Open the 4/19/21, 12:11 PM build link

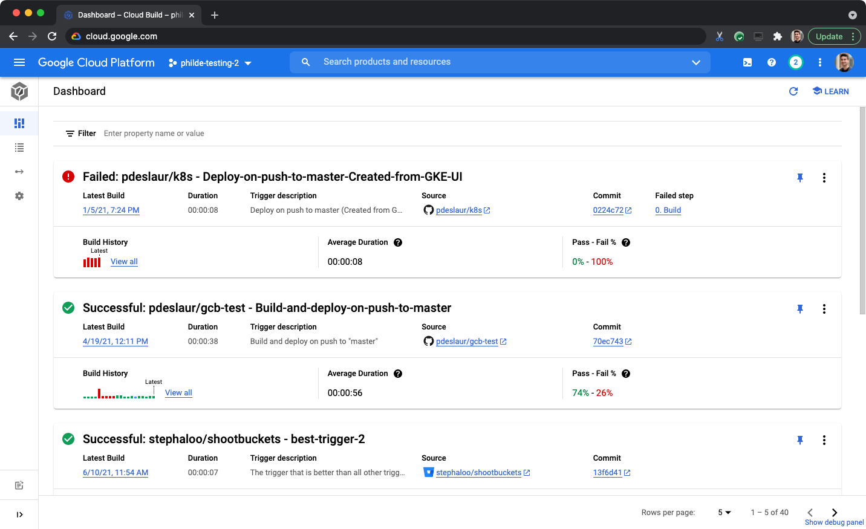(116, 342)
